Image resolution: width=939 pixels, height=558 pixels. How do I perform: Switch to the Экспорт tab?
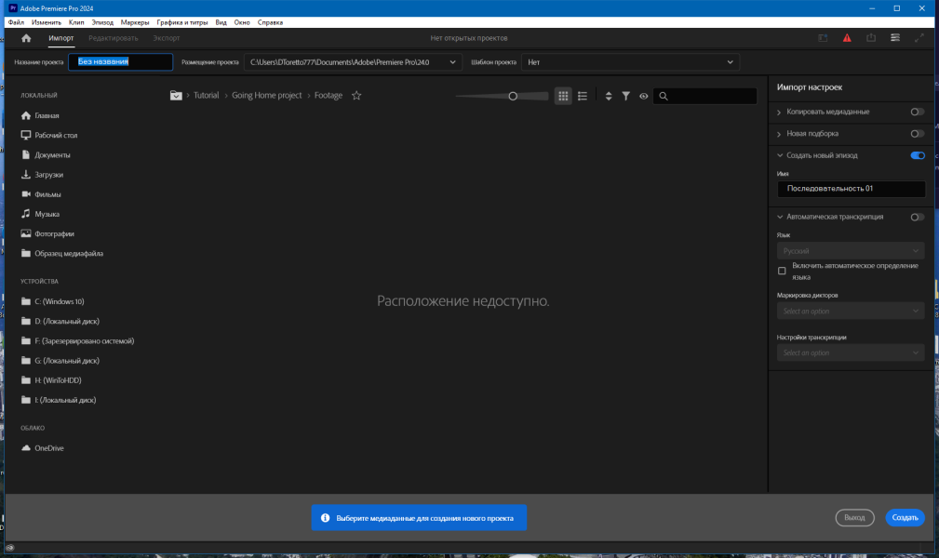pos(166,38)
